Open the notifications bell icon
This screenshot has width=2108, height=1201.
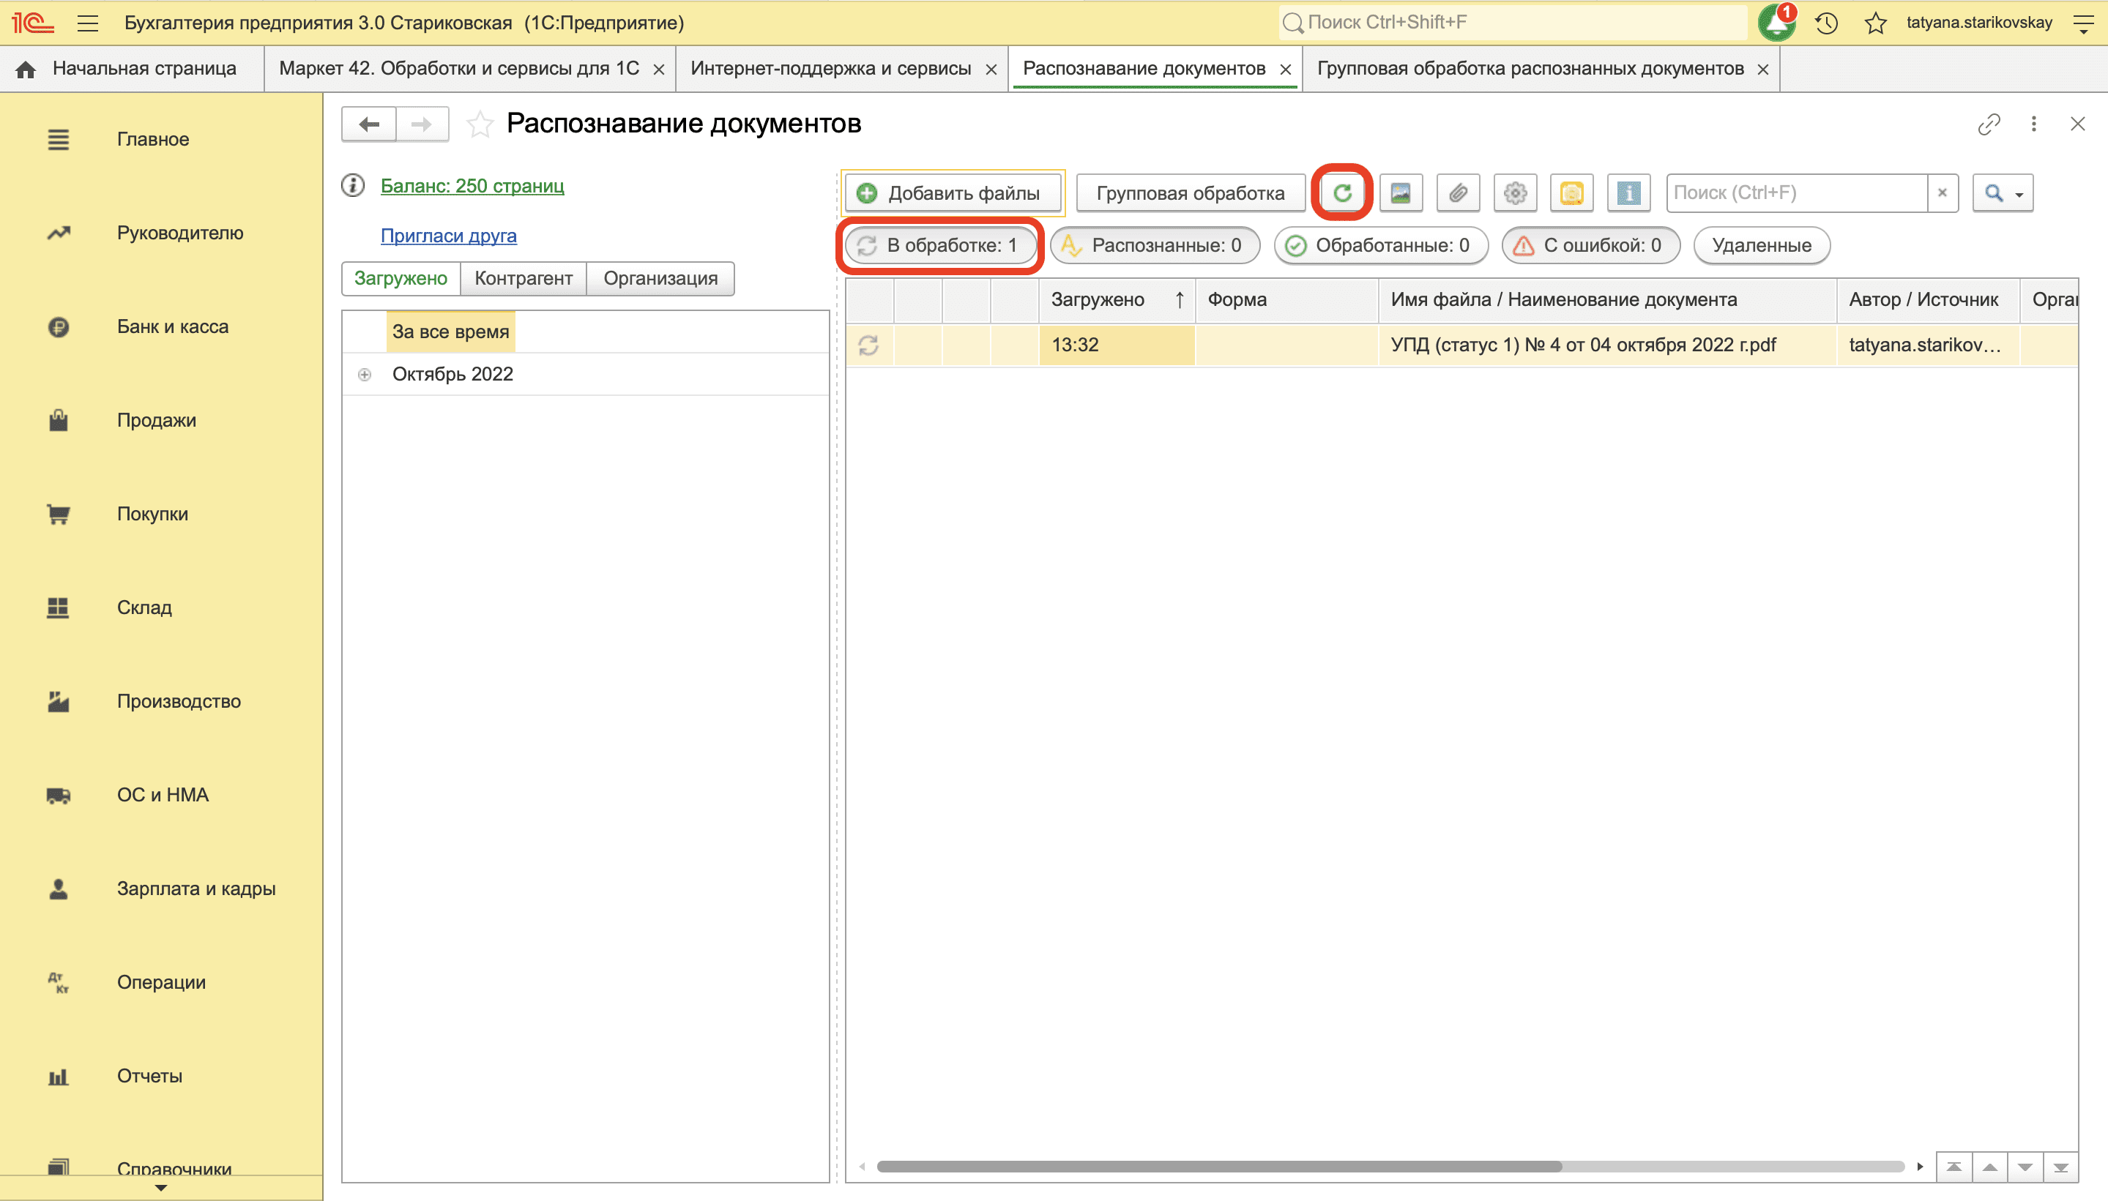click(x=1776, y=22)
